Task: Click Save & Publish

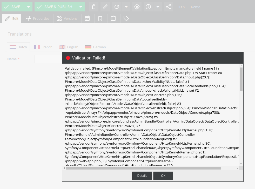Action: pos(55,7)
